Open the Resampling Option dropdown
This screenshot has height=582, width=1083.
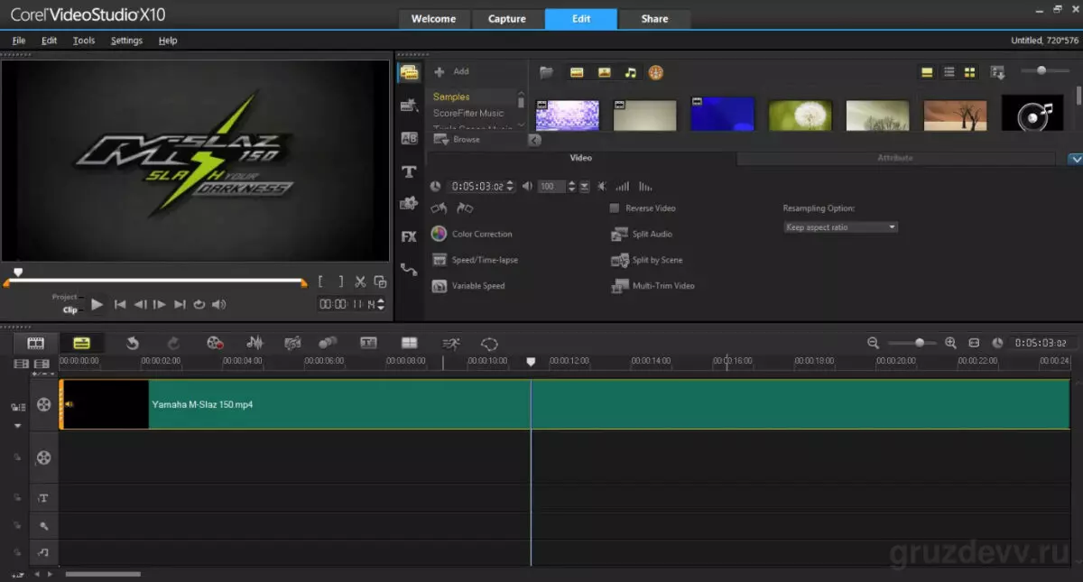840,227
